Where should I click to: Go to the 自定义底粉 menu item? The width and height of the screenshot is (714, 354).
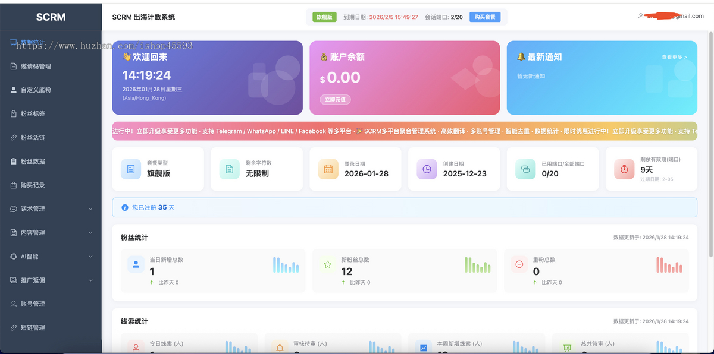coord(51,90)
